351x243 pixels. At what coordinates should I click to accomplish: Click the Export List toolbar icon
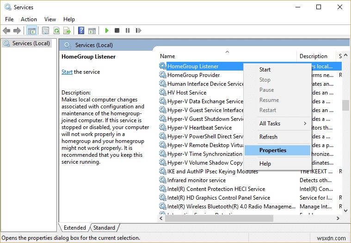(x=67, y=30)
